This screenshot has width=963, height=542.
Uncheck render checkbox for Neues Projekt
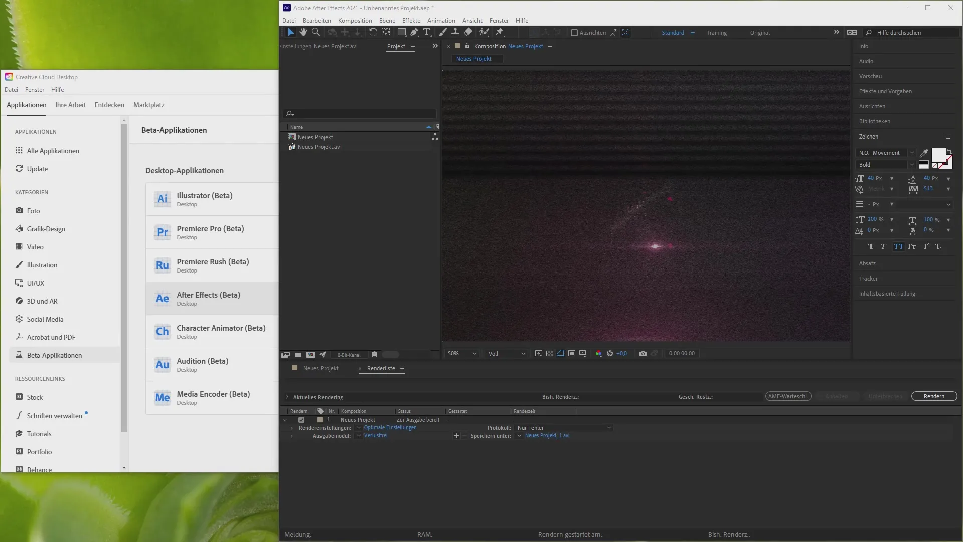pos(301,420)
